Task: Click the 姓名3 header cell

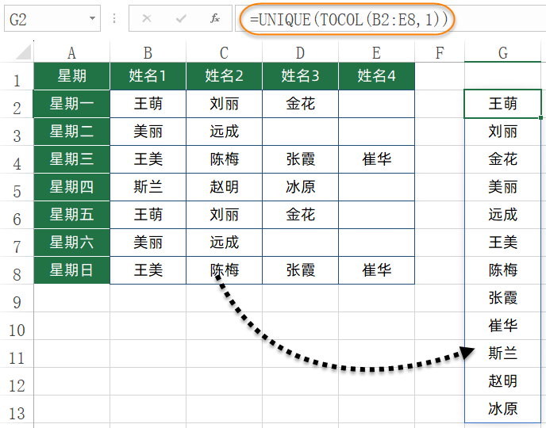Action: [300, 77]
